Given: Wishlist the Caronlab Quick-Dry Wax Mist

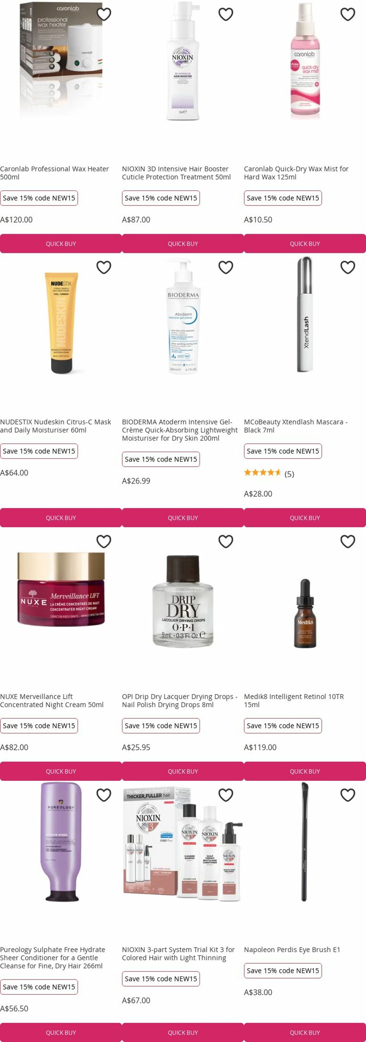Looking at the screenshot, I should pos(348,14).
